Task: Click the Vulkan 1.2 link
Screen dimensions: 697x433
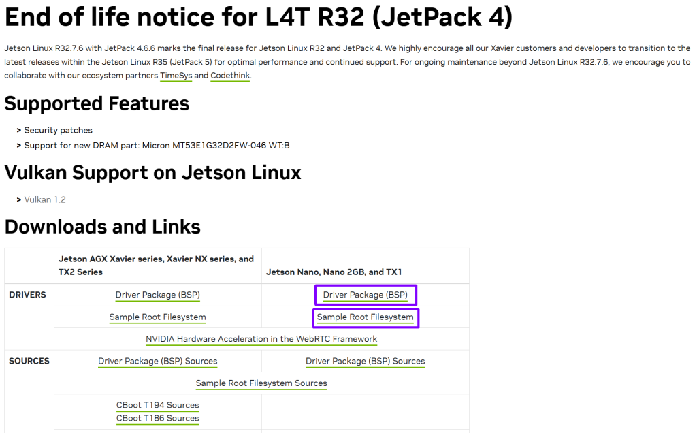Action: coord(45,199)
